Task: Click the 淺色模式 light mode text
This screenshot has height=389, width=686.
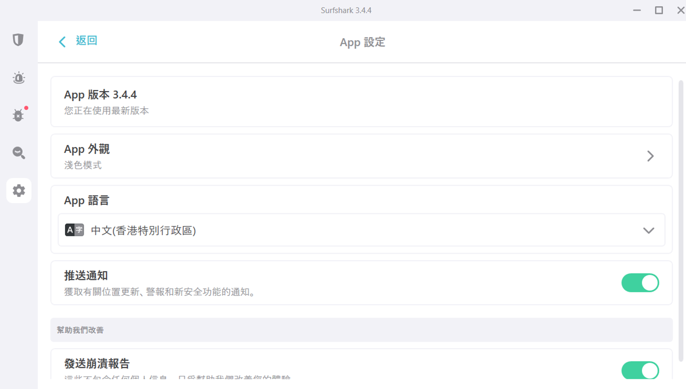Action: point(83,165)
